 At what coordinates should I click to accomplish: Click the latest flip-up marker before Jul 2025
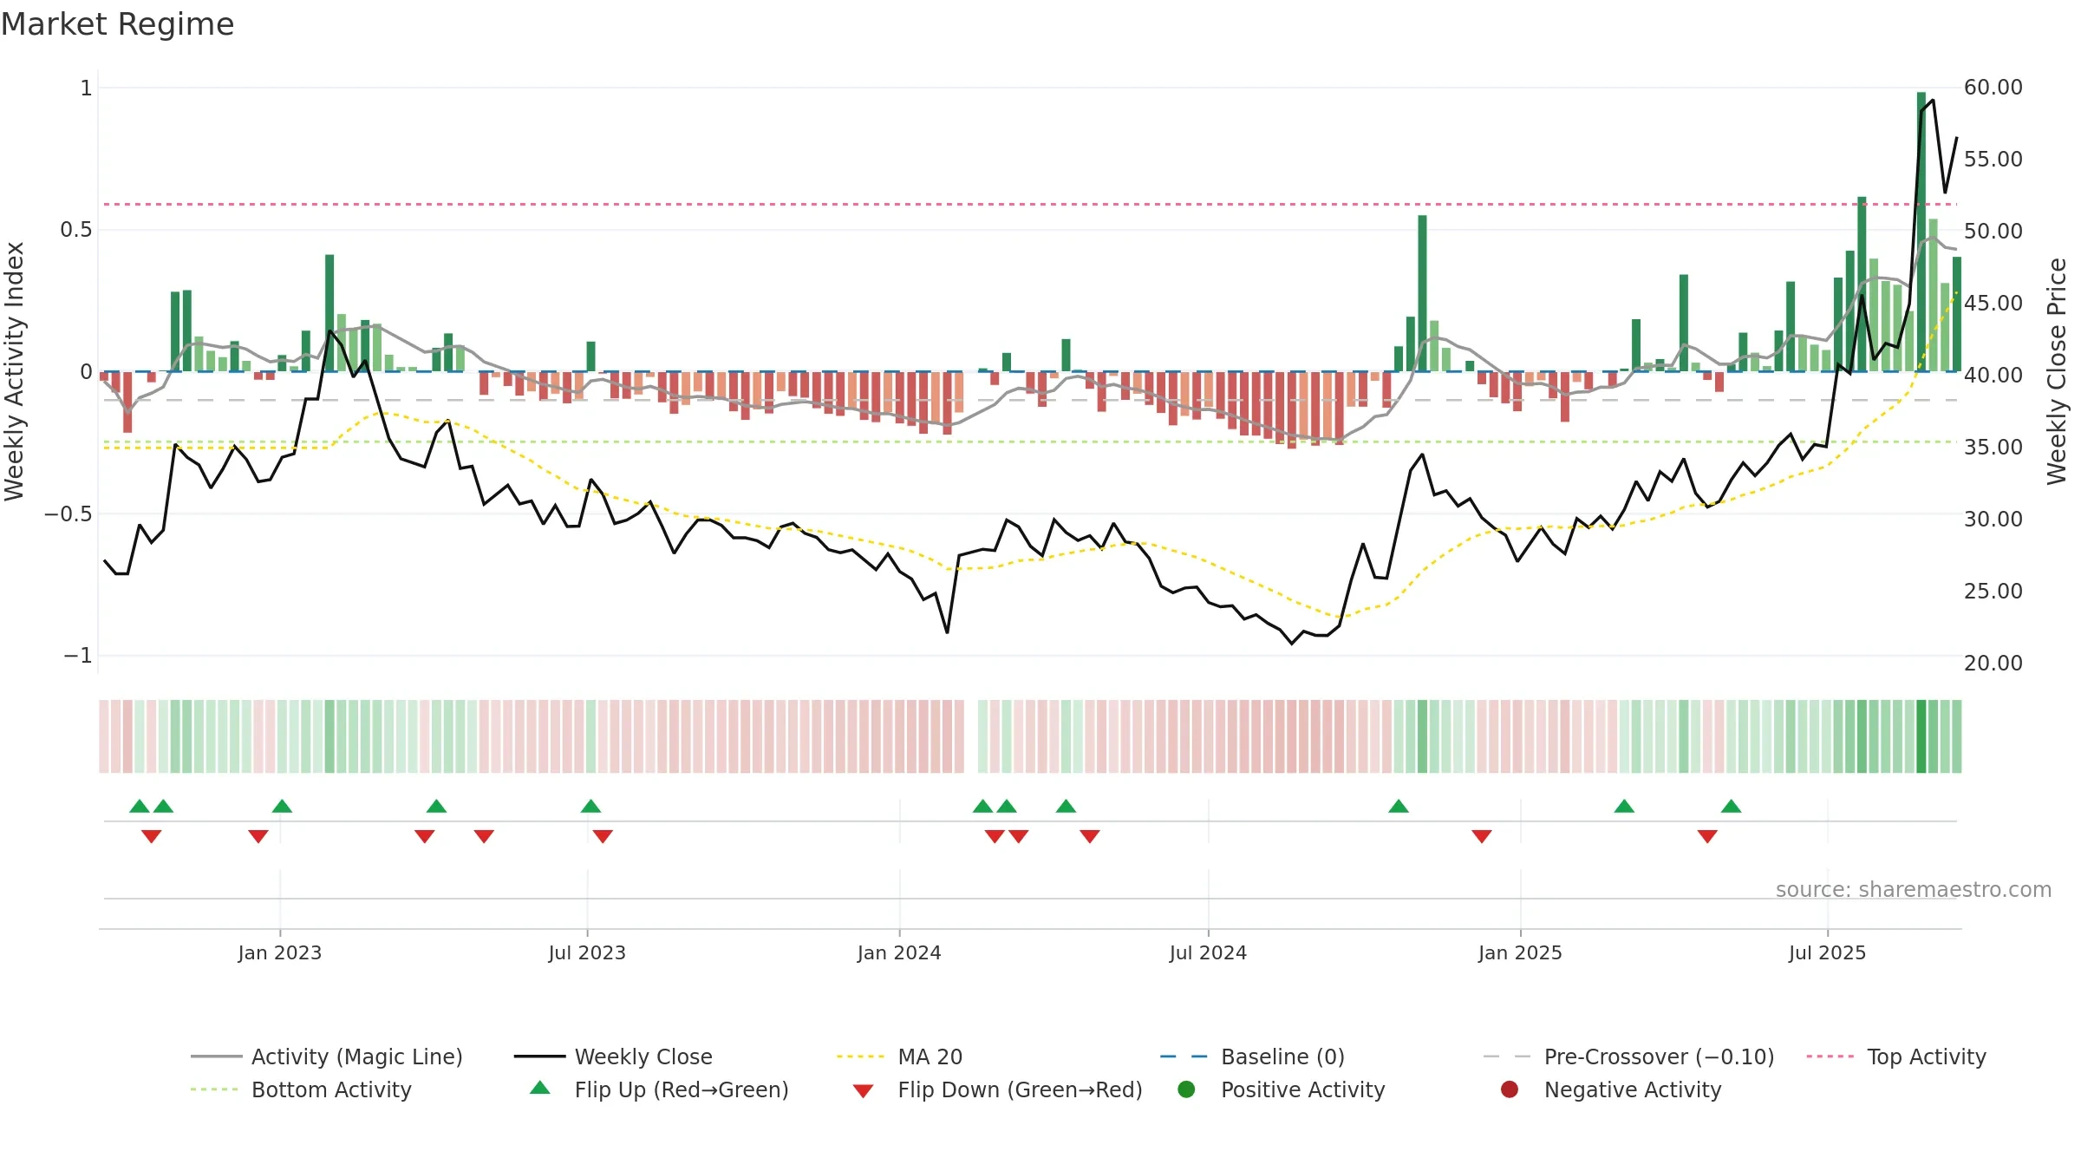tap(1732, 806)
